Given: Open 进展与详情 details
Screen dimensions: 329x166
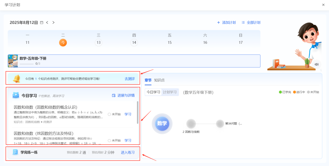Looking at the screenshot, I should (123, 95).
